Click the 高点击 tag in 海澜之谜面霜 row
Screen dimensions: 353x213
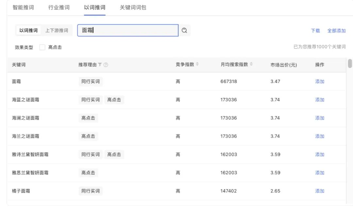tap(88, 118)
